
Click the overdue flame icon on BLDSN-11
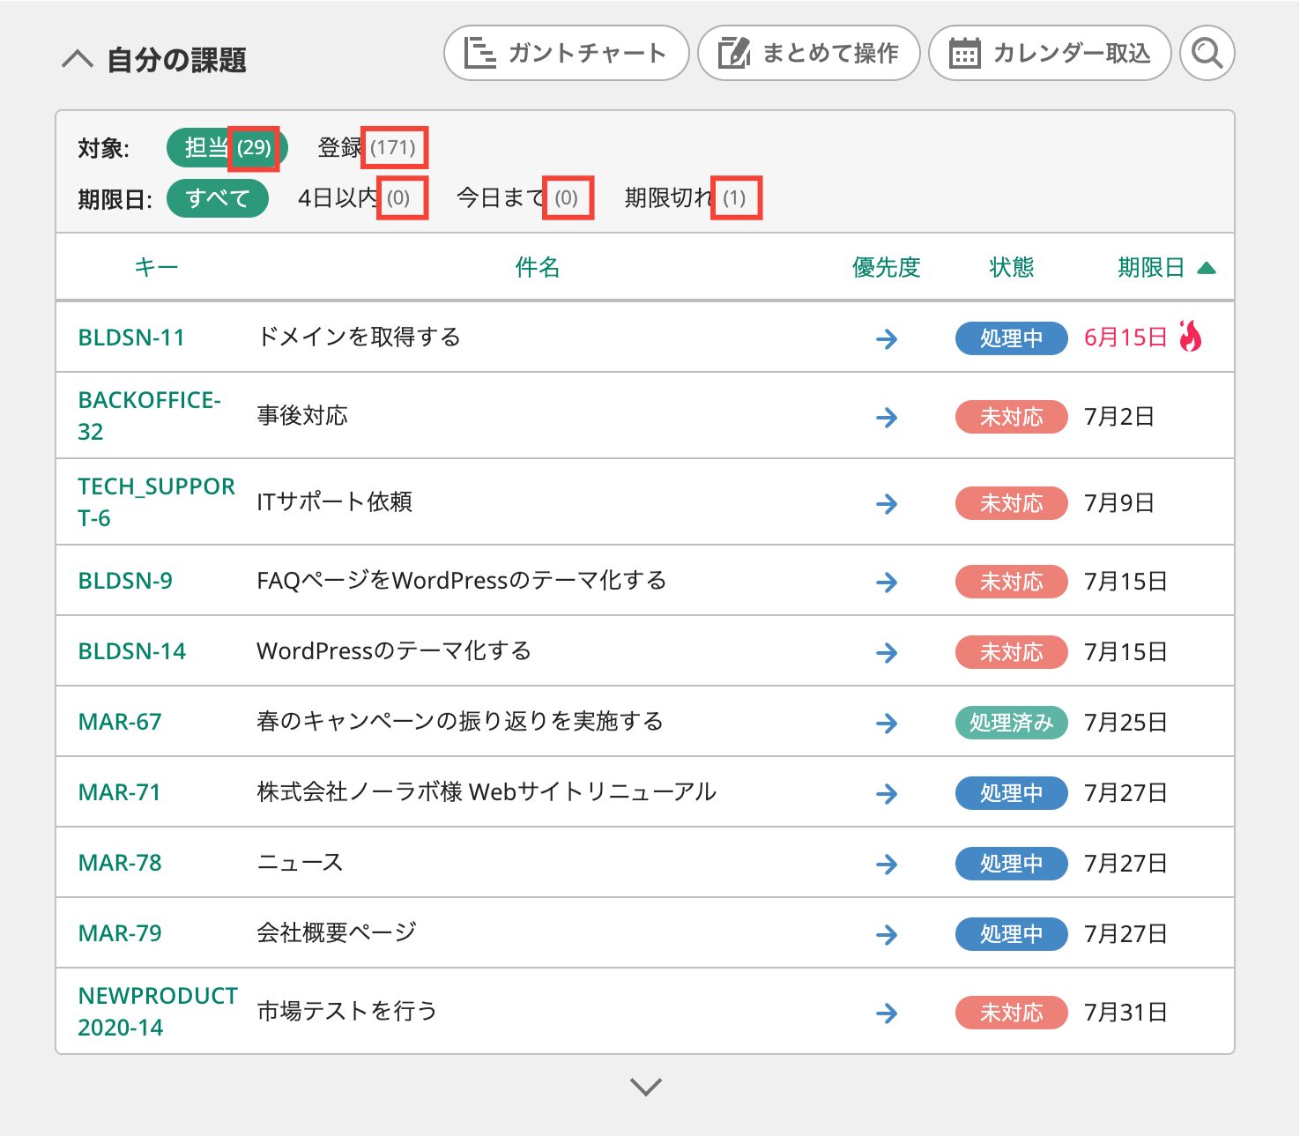tap(1191, 336)
